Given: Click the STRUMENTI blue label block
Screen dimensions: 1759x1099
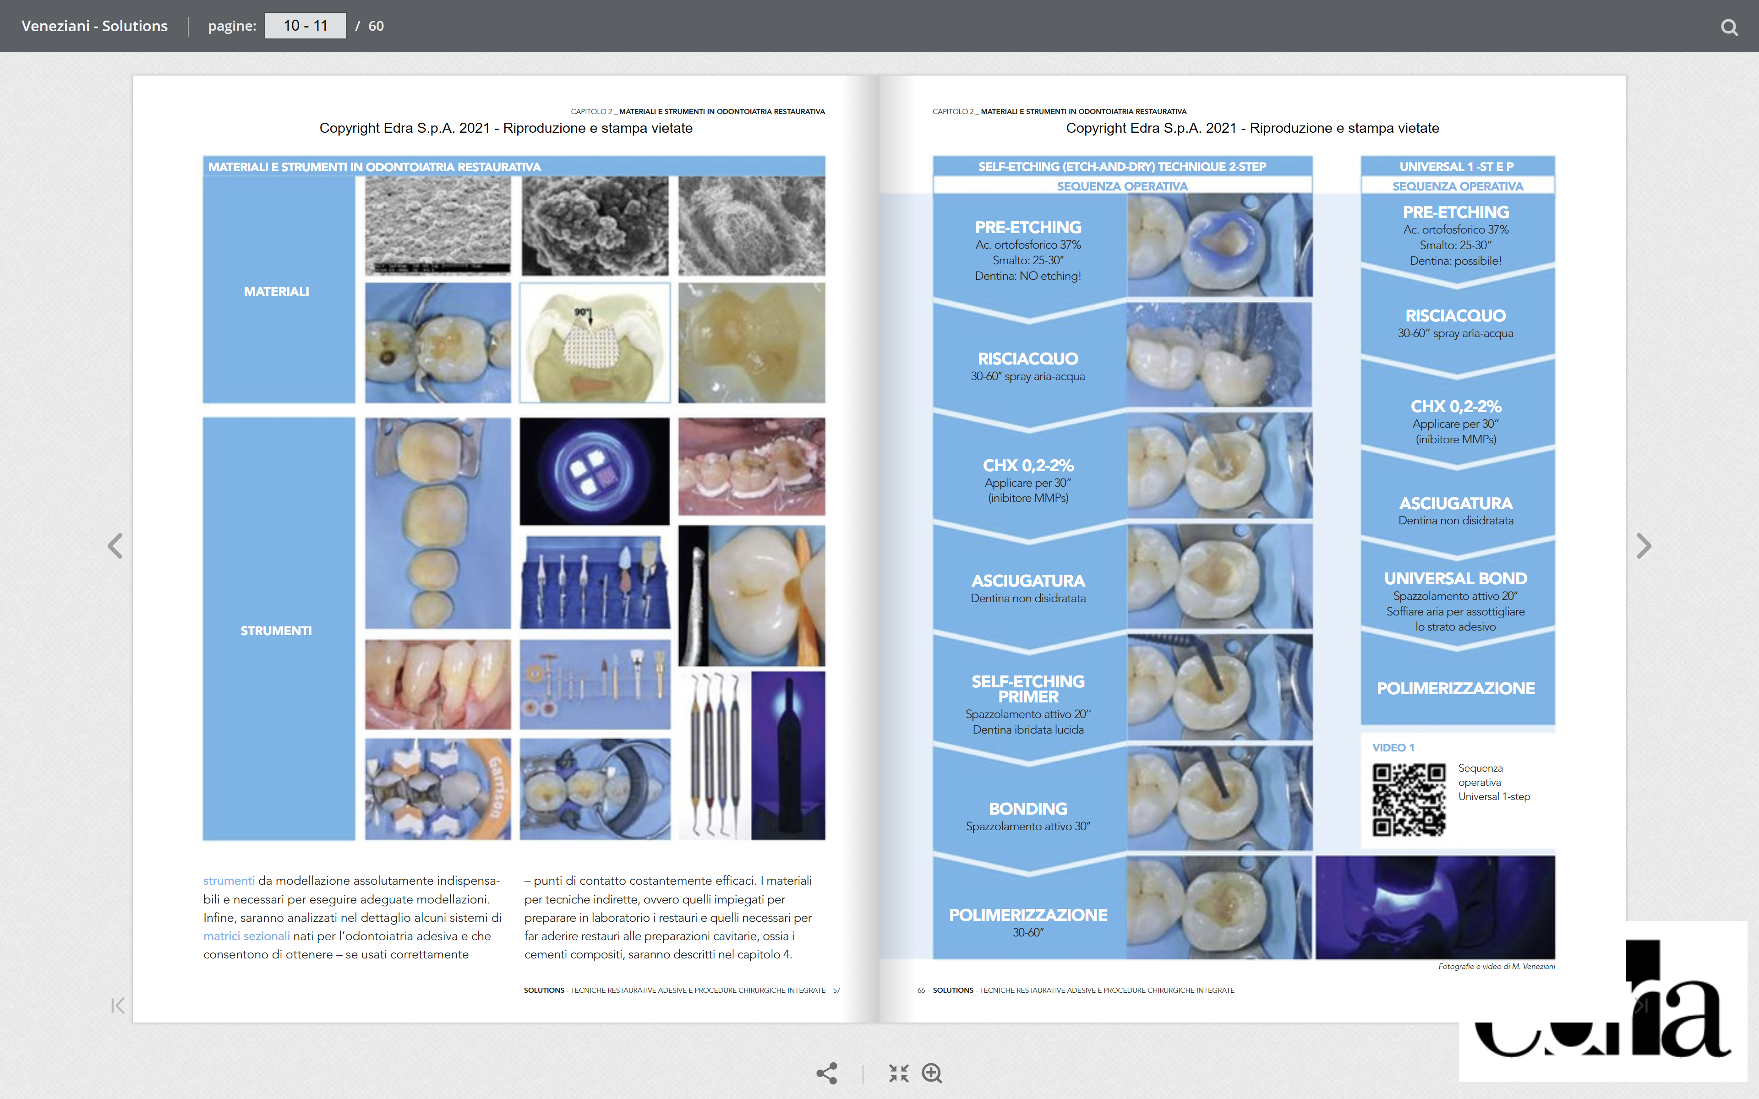Looking at the screenshot, I should [x=279, y=630].
